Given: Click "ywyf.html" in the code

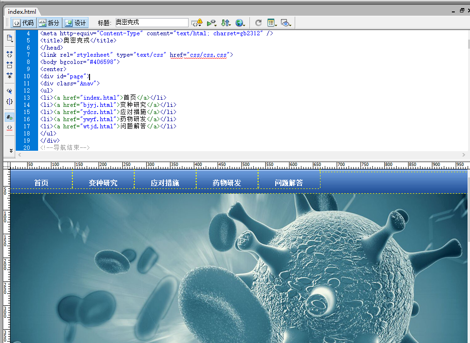Looking at the screenshot, I should point(98,119).
